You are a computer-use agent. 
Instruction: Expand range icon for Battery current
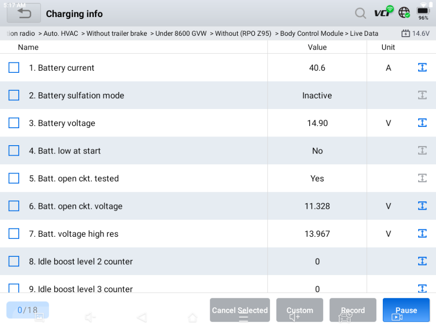click(422, 67)
